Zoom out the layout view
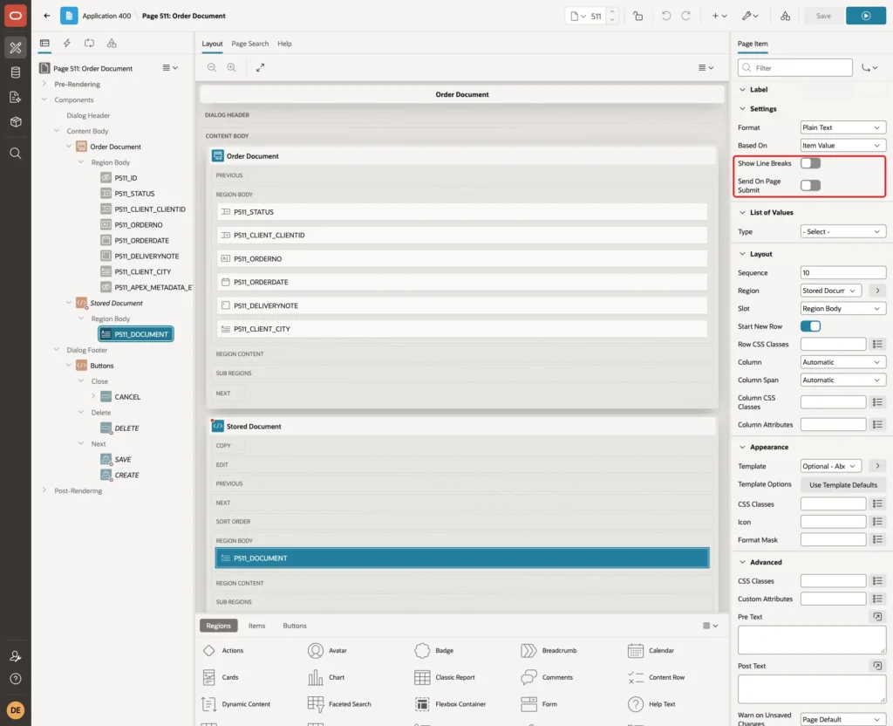The image size is (893, 726). click(212, 68)
